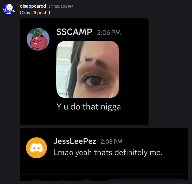
Task: Click the text below the eye photo
Action: click(x=89, y=107)
